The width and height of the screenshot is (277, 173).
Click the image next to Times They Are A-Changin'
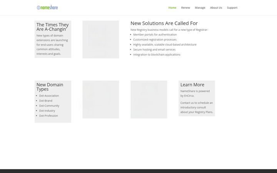pos(101,39)
